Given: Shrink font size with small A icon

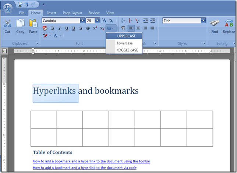Looking at the screenshot, I should 111,21.
